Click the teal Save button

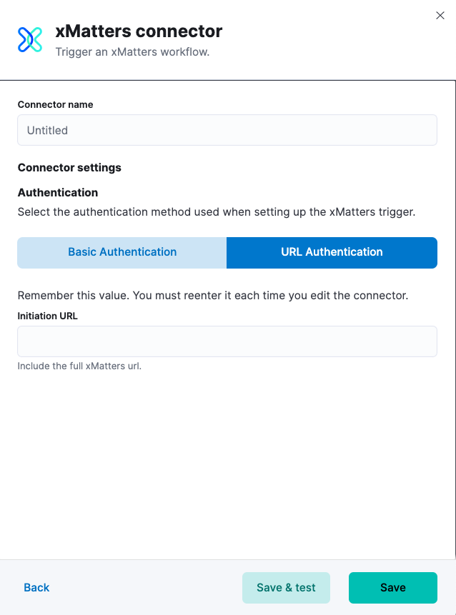(x=392, y=587)
